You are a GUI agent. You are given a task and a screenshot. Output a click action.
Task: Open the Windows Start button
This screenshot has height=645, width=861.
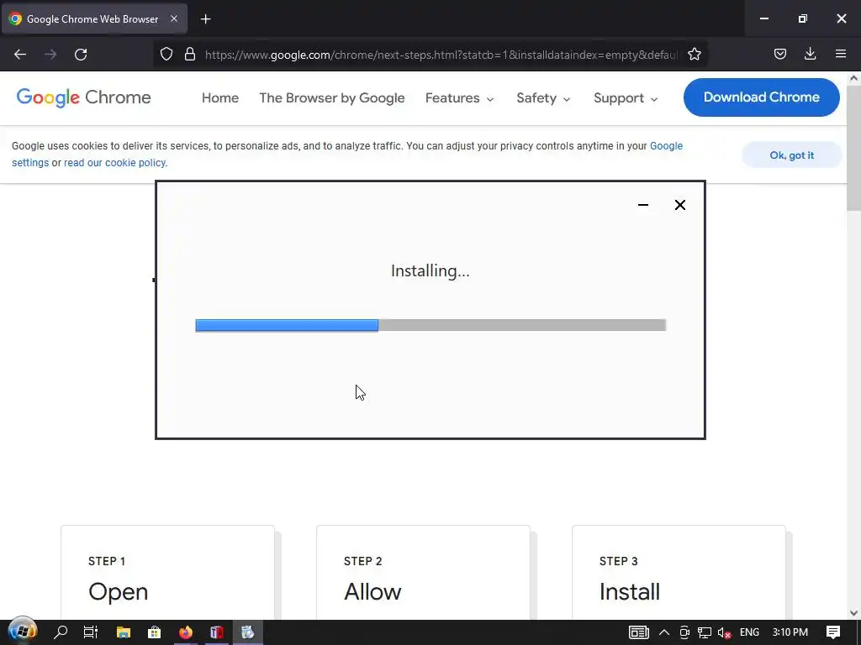[22, 632]
